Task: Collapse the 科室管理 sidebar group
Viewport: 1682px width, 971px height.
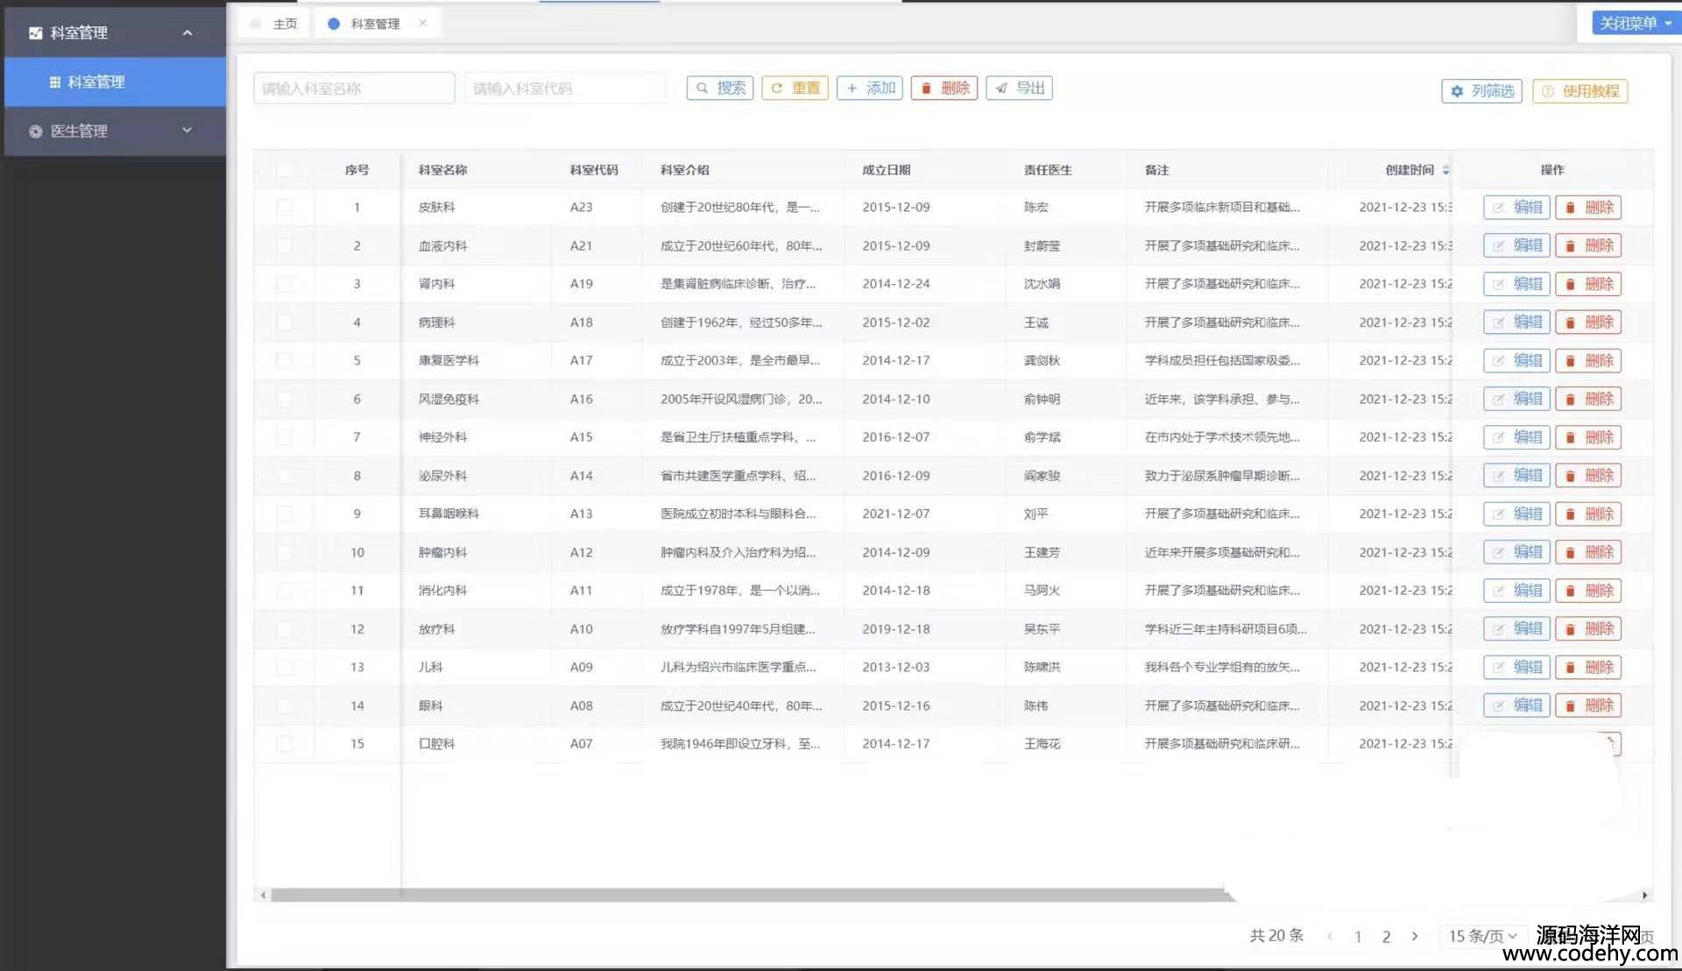Action: 113,32
